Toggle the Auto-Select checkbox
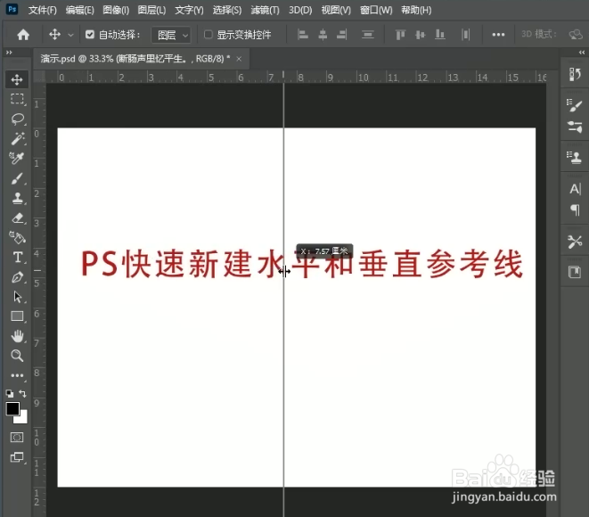 [x=89, y=35]
